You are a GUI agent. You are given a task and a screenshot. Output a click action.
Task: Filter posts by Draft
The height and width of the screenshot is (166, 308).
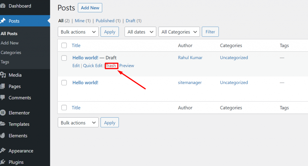pyautogui.click(x=131, y=21)
